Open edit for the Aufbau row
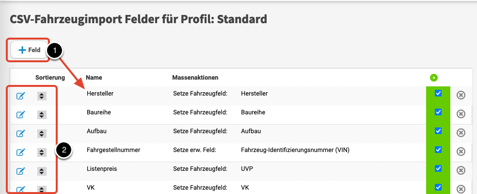Image resolution: width=477 pixels, height=194 pixels. [x=21, y=133]
